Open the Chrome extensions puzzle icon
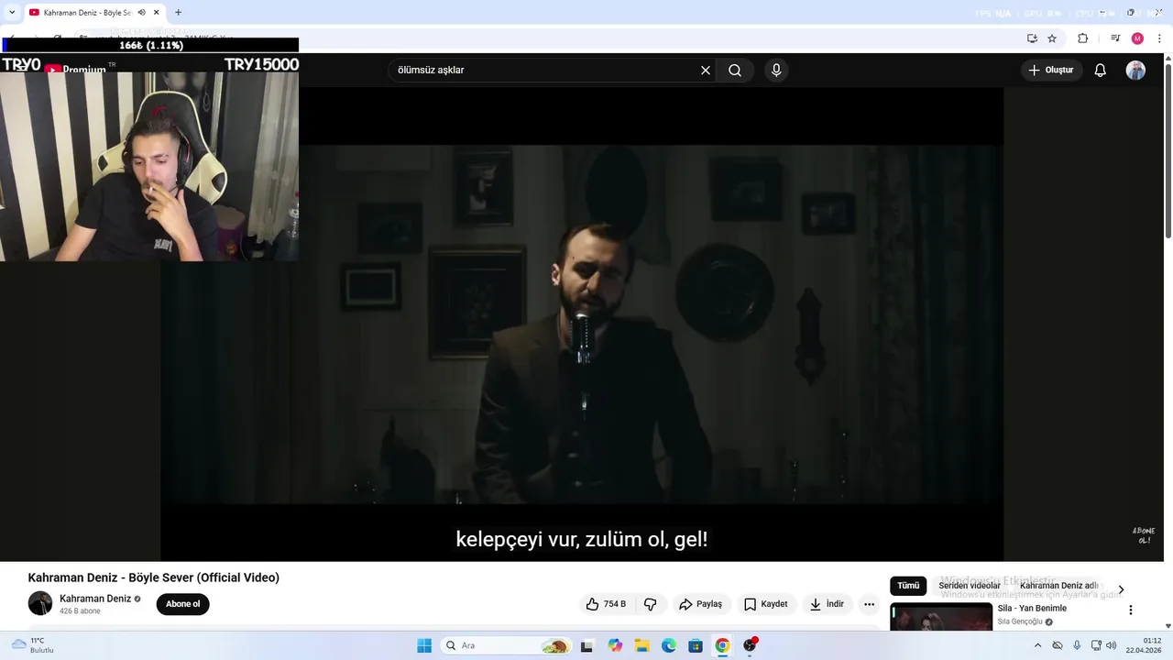The image size is (1173, 660). (x=1082, y=38)
